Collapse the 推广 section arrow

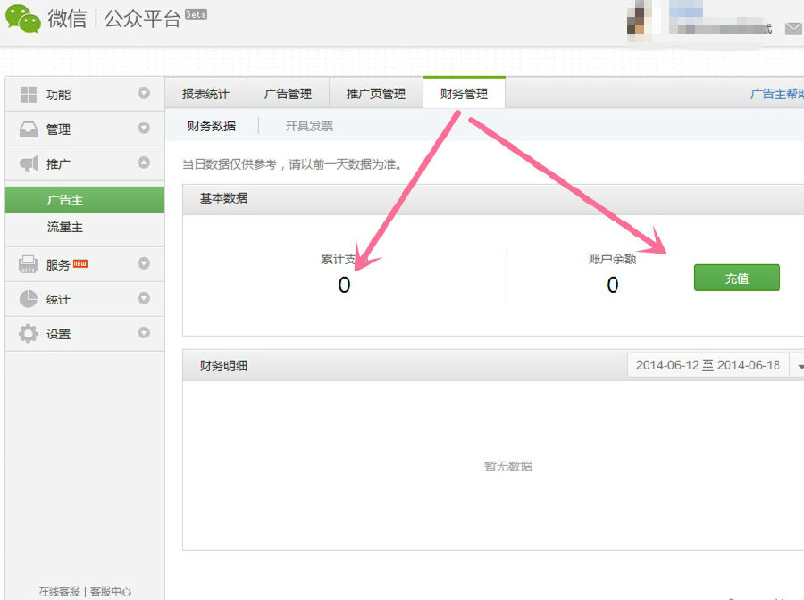(144, 163)
